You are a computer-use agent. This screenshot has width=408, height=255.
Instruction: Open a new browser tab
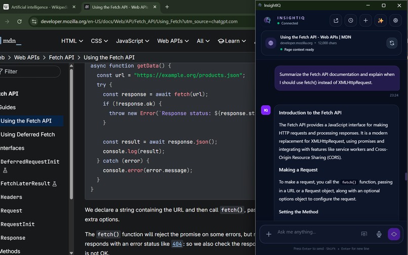[x=167, y=7]
